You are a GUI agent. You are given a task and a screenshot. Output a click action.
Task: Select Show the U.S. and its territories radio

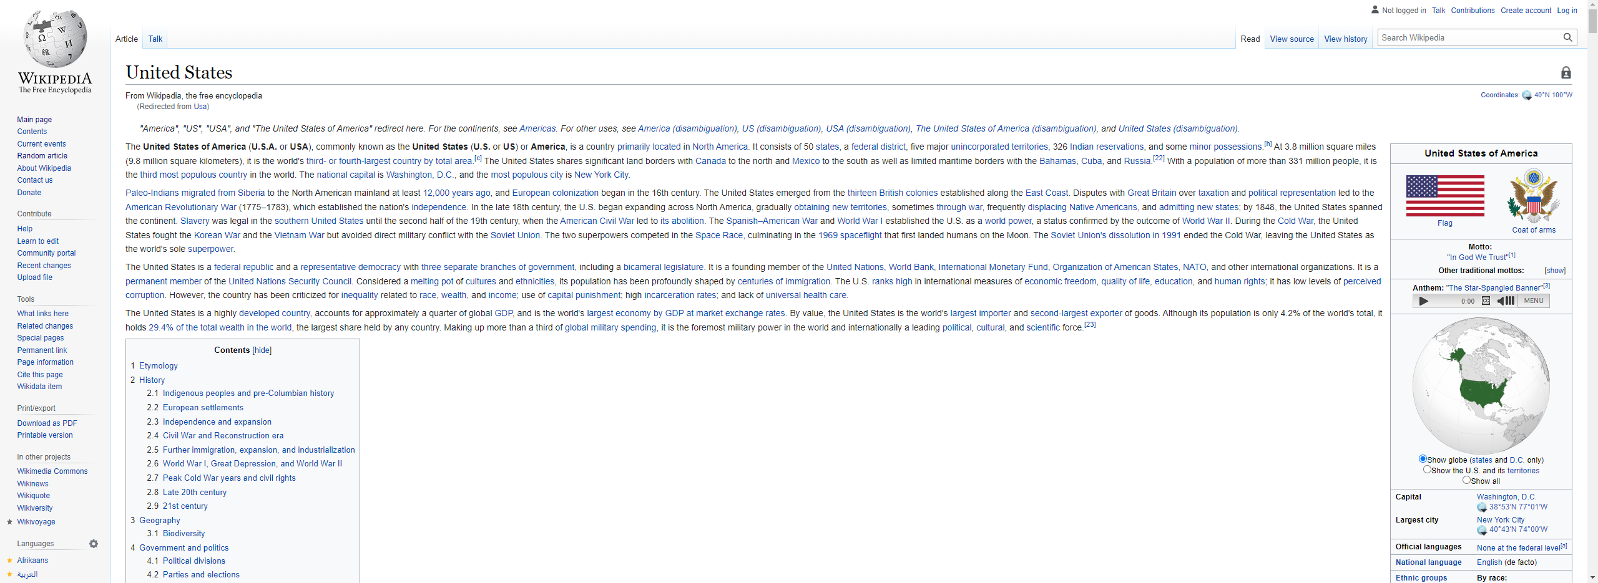(1427, 470)
